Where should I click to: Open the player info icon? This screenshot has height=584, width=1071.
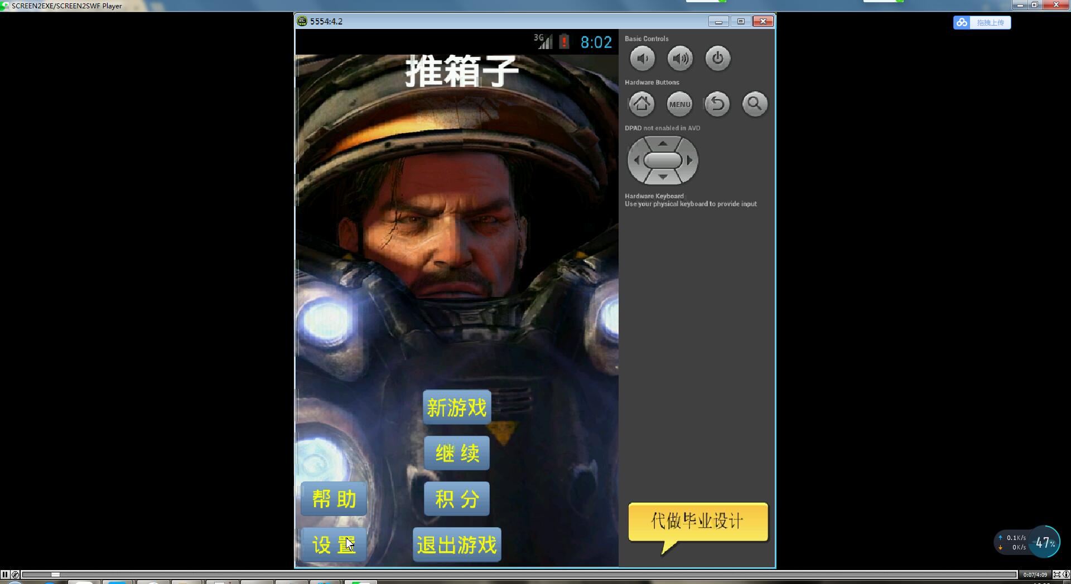pyautogui.click(x=1066, y=575)
